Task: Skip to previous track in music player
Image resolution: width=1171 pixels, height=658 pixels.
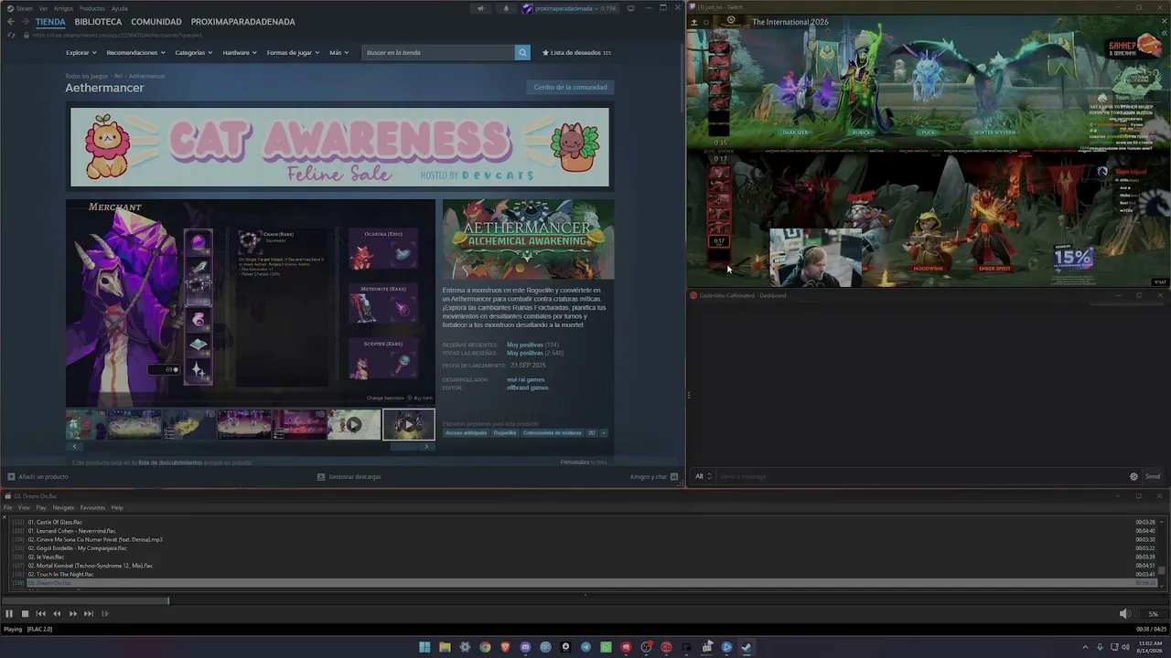Action: click(40, 614)
